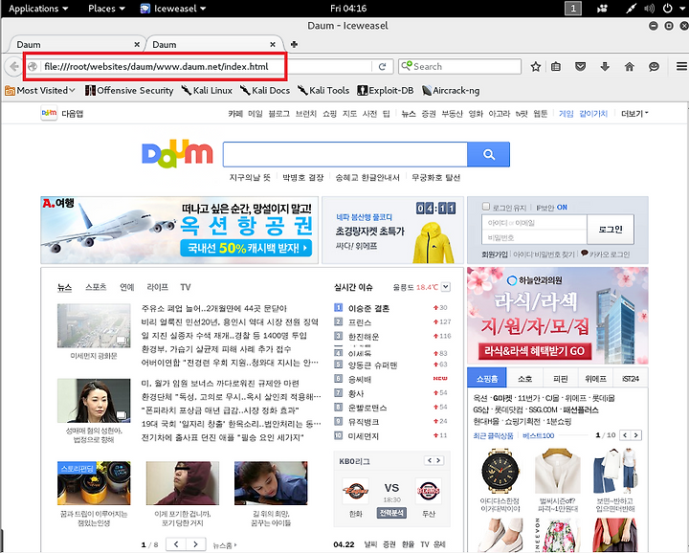Check the keep-logged-in checkbox
The height and width of the screenshot is (553, 689).
[485, 206]
